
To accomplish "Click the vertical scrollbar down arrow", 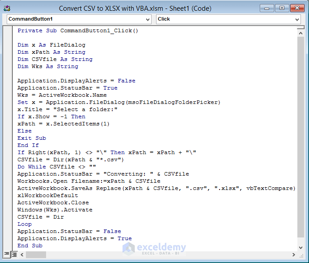I will click(x=301, y=247).
